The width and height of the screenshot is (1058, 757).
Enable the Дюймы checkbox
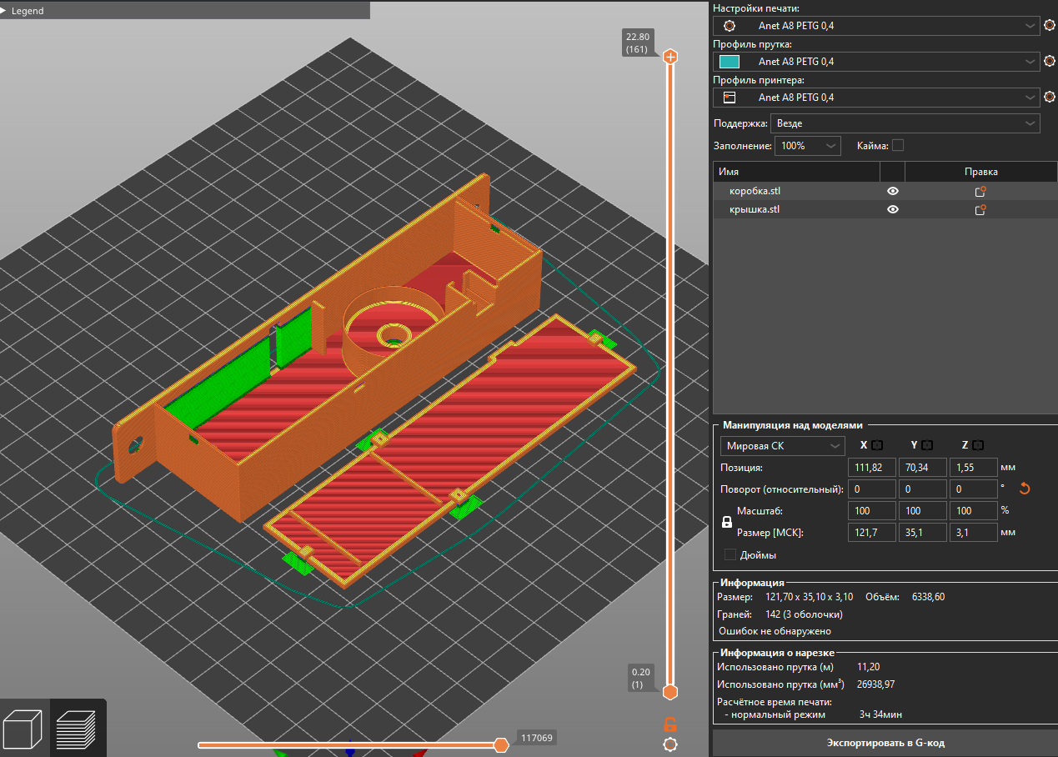730,555
